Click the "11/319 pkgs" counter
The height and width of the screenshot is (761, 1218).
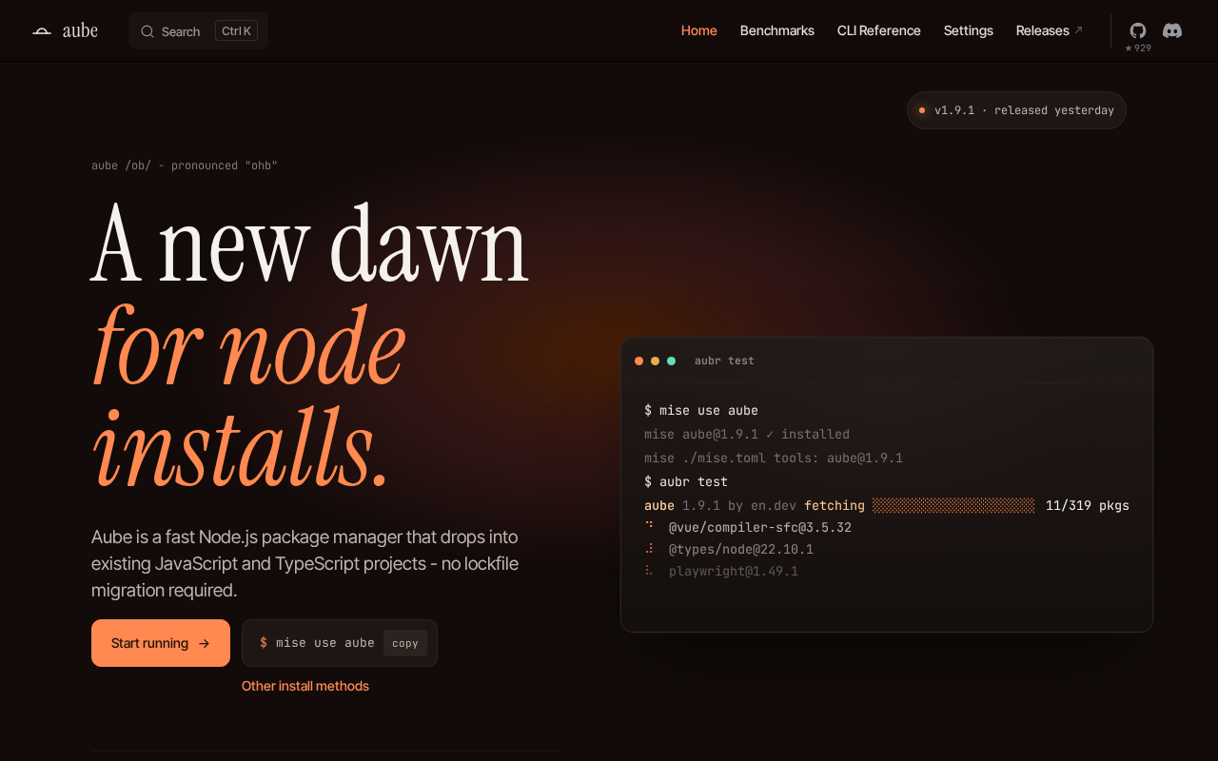pyautogui.click(x=1088, y=506)
